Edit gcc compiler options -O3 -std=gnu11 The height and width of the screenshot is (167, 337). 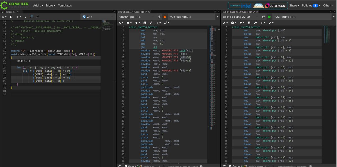pos(191,17)
